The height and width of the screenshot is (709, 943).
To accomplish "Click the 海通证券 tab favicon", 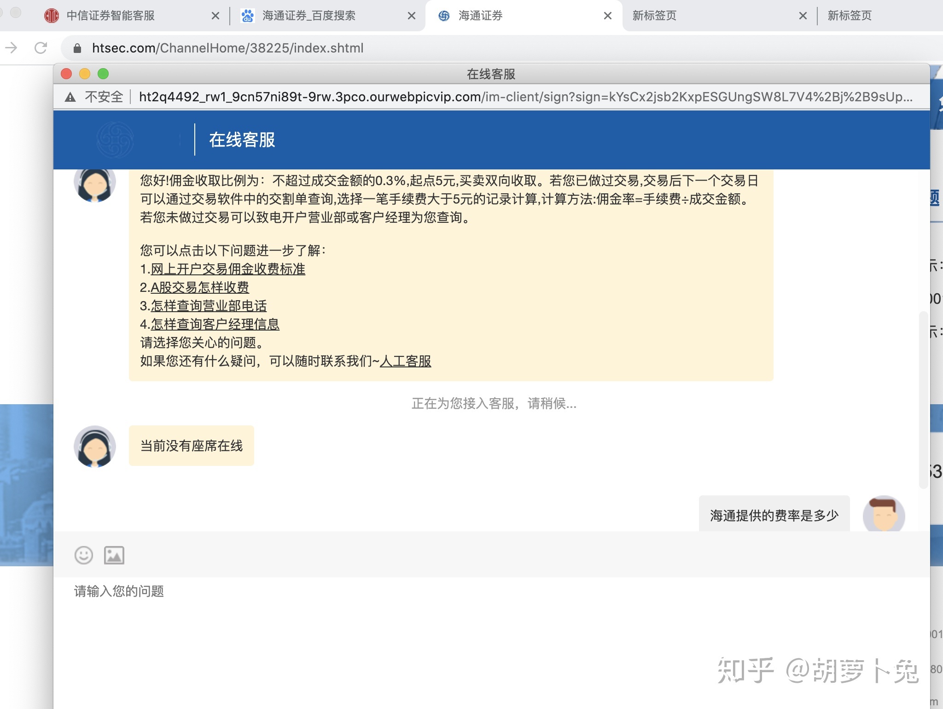I will 444,16.
